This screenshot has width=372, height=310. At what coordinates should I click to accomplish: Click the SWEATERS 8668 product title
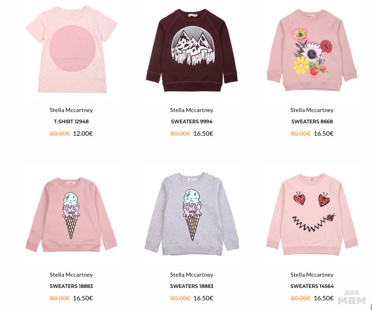point(312,122)
